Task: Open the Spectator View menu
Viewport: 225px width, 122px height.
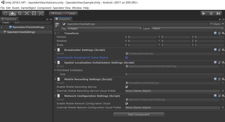Action: tap(62, 8)
